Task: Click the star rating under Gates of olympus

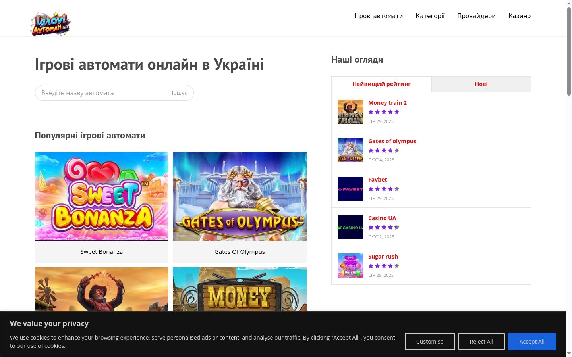Action: tap(384, 150)
